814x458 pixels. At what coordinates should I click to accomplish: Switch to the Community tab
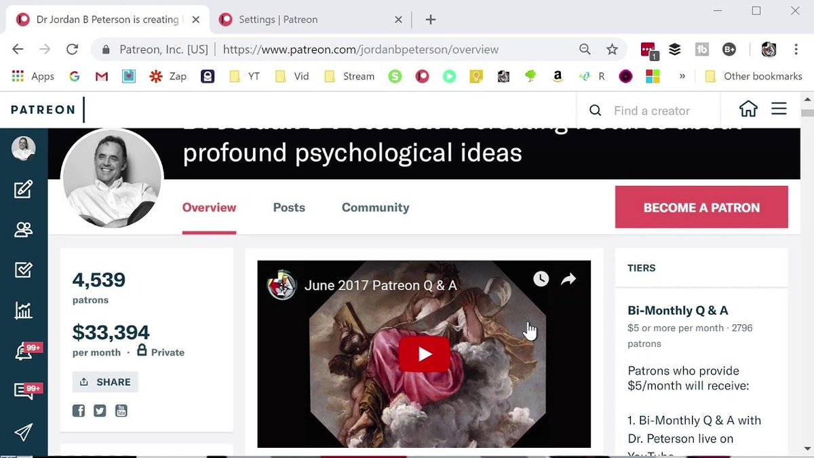375,208
